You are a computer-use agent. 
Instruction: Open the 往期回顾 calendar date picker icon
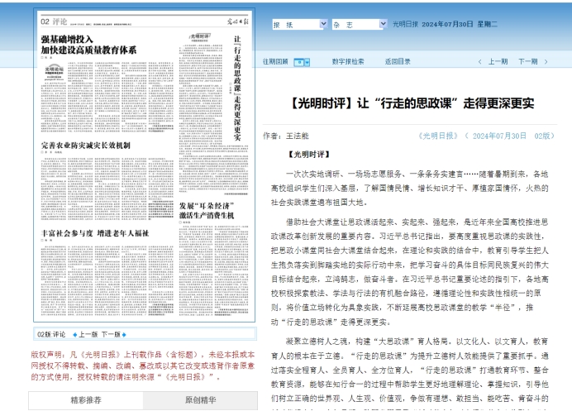pos(302,62)
